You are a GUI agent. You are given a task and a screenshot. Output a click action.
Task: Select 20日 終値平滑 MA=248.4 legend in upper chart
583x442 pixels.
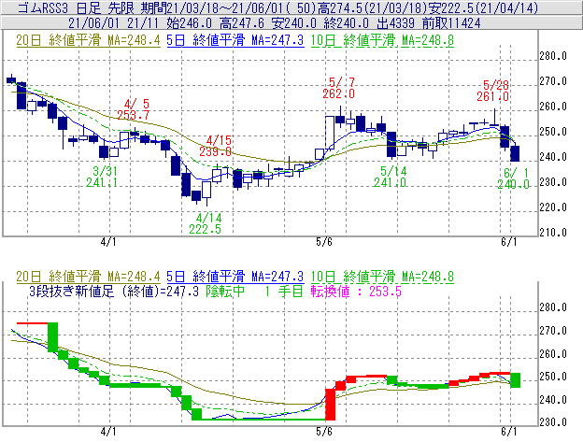[x=88, y=40]
